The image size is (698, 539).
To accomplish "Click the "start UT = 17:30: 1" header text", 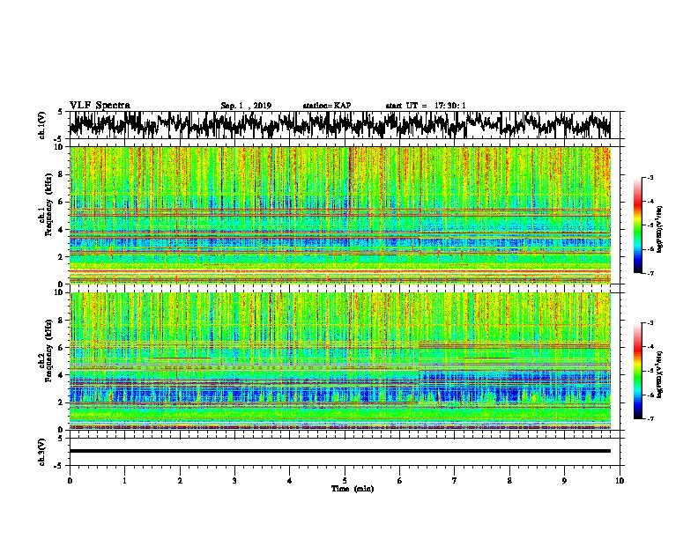I will coord(426,106).
